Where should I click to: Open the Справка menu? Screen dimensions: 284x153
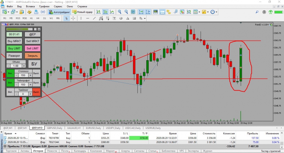pos(82,6)
